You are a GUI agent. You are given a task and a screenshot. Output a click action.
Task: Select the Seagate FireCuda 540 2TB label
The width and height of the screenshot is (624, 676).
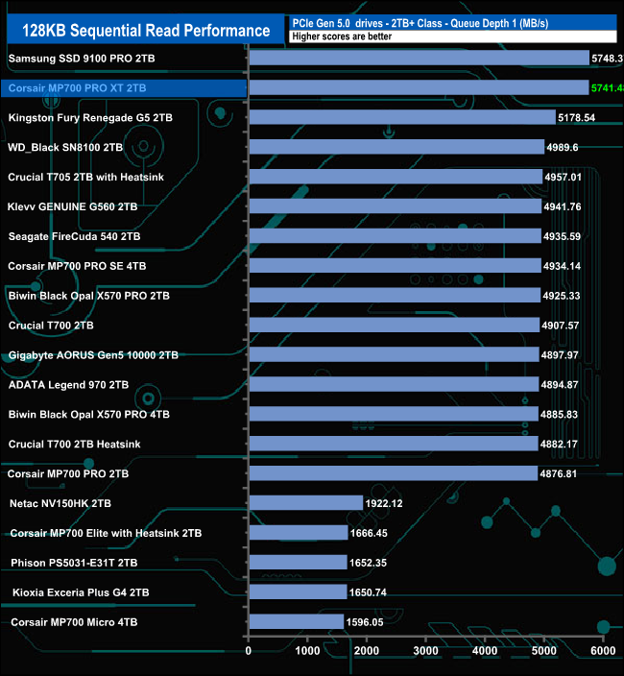(x=74, y=236)
